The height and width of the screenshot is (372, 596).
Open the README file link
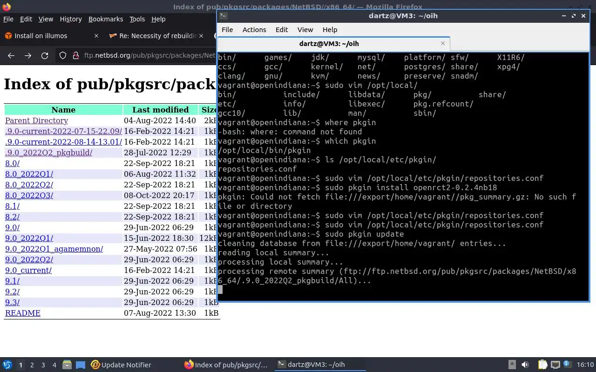[x=23, y=313]
